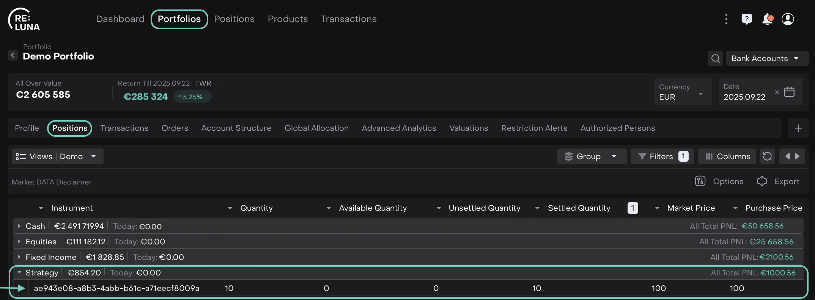Open the Market DATA Disclaimer link

[52, 182]
